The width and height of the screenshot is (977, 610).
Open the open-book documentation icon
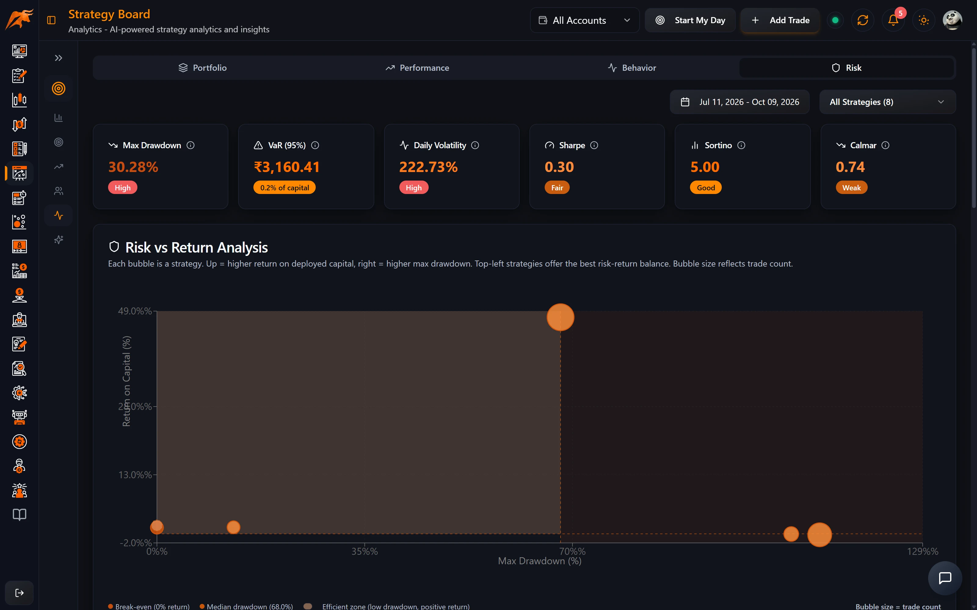pos(19,515)
